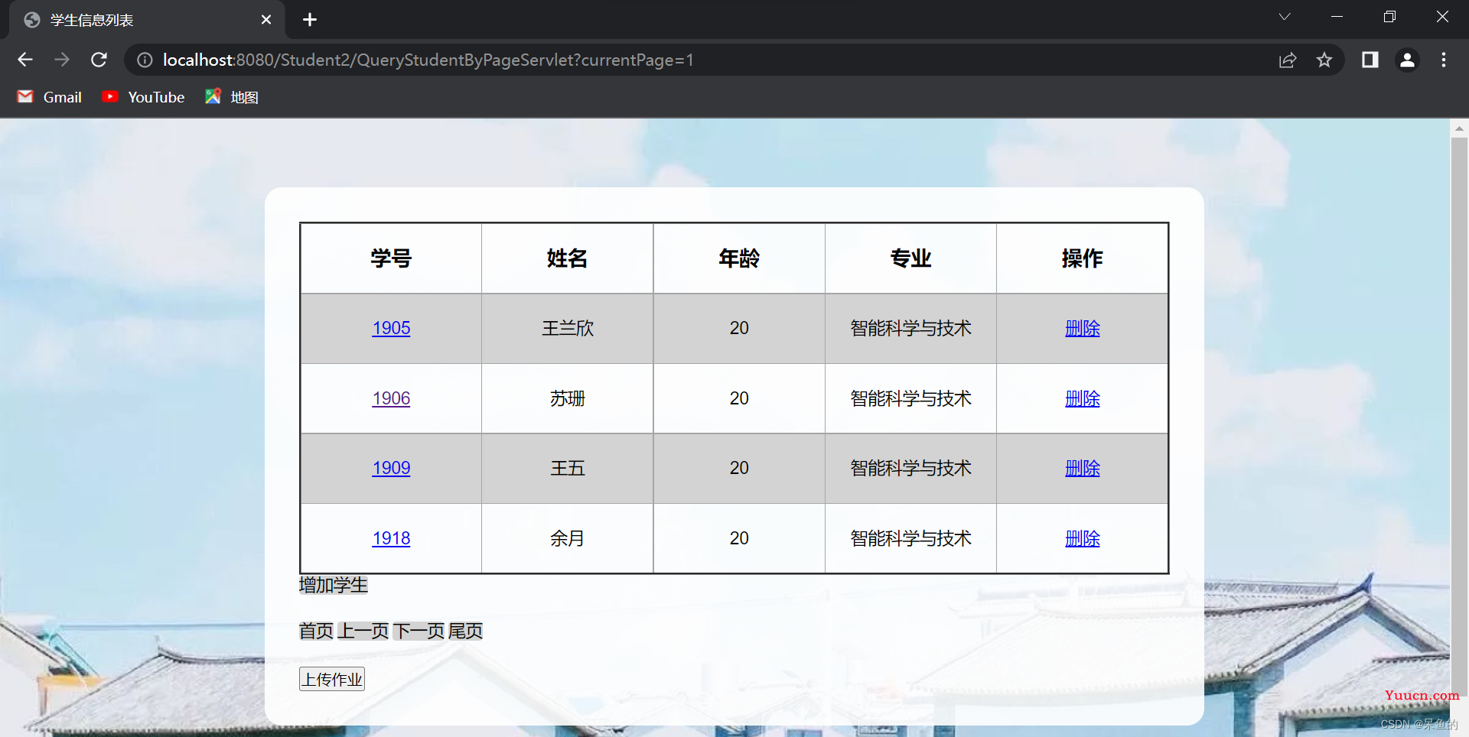Viewport: 1469px width, 737px height.
Task: Open Gmail bookmark
Action: click(x=50, y=97)
